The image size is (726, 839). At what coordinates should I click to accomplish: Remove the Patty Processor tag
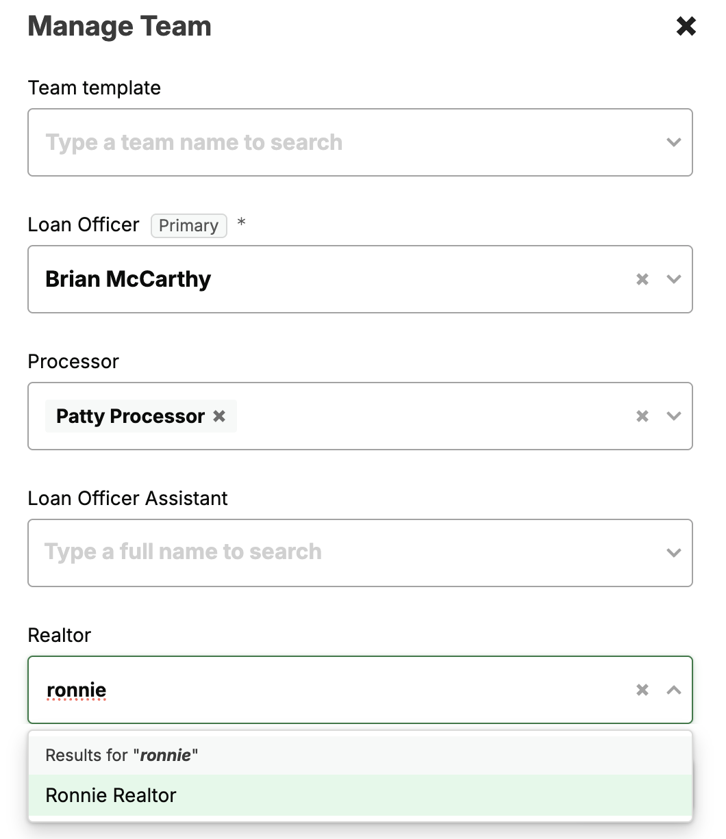(x=219, y=416)
